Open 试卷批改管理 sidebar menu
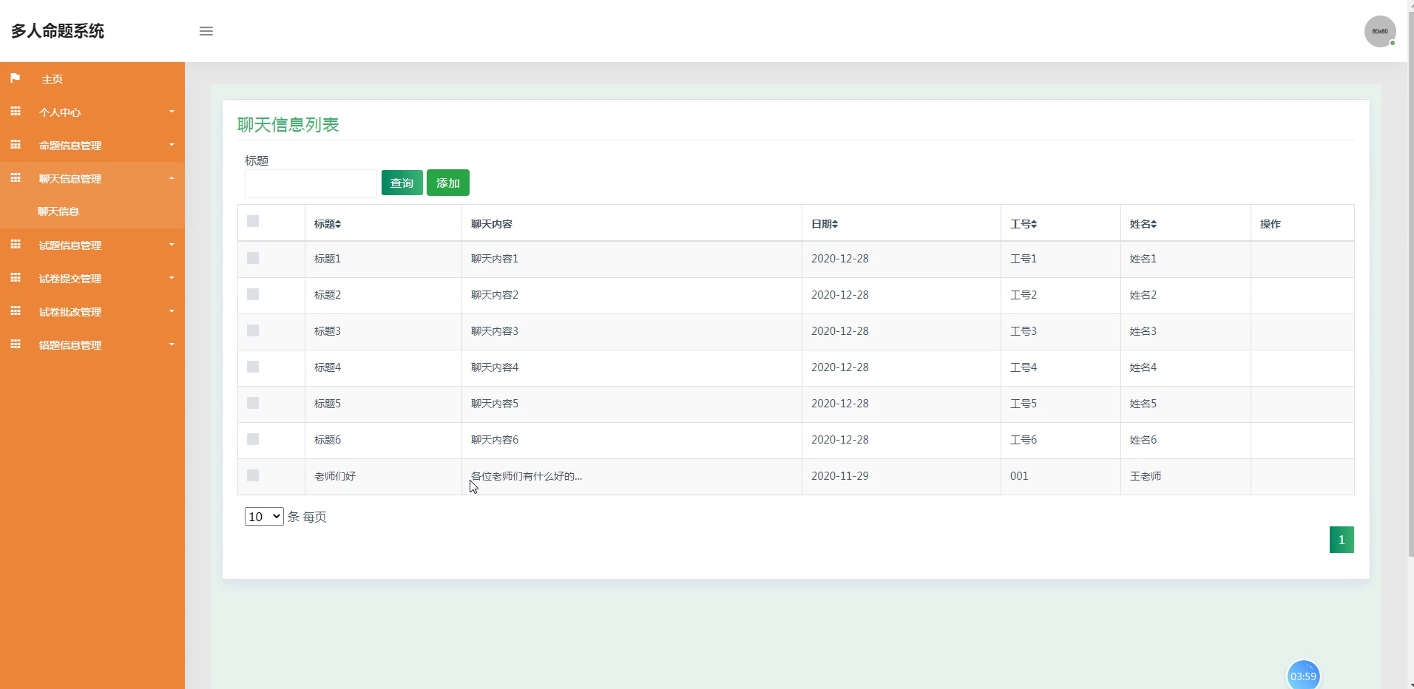This screenshot has width=1414, height=689. point(70,312)
